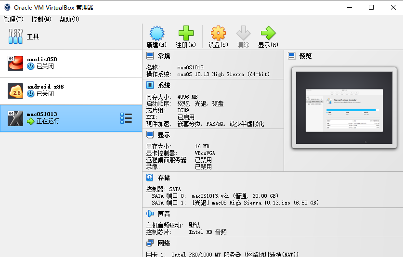
Task: Click the 预览 section monitor icon
Action: pyautogui.click(x=292, y=55)
